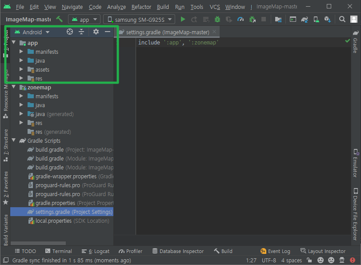Open the Structure side panel
Screen dimensions: 361x265
tap(6, 145)
